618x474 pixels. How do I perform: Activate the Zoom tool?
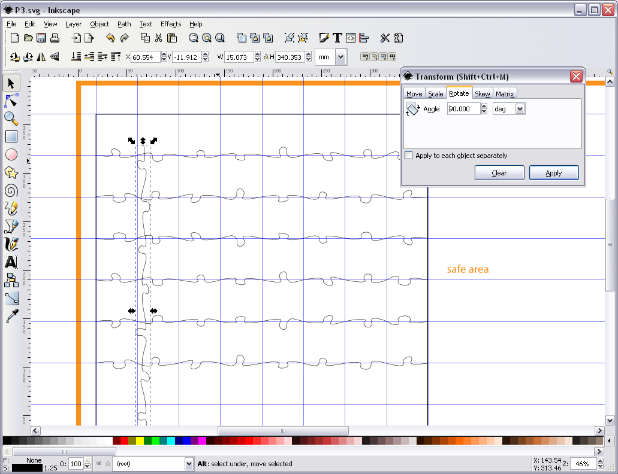pyautogui.click(x=11, y=118)
